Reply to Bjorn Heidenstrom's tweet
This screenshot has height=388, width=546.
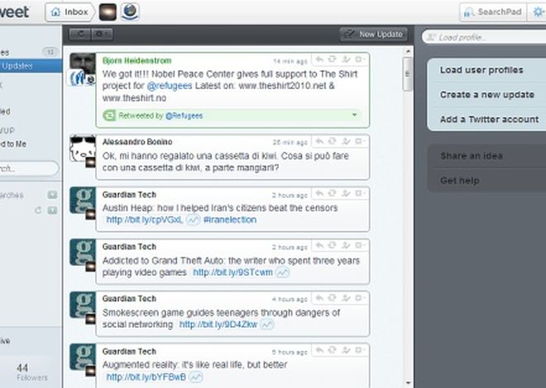click(319, 59)
